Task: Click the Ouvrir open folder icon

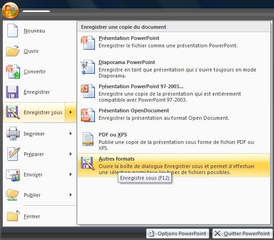Action: pos(13,51)
